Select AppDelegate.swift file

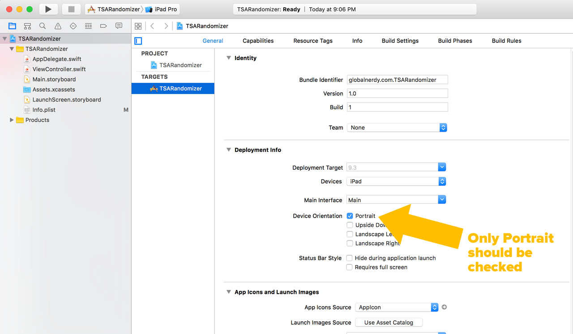[57, 59]
